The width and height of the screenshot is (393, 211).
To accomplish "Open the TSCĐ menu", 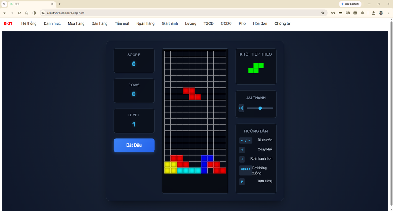I will pos(208,23).
